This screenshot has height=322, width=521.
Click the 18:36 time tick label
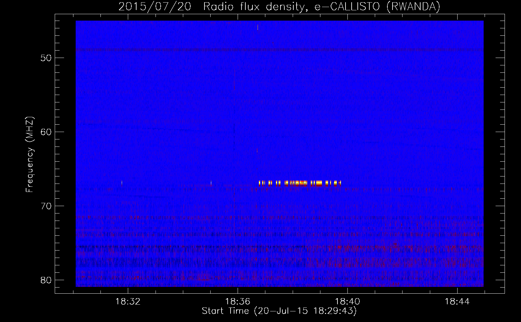pos(238,302)
